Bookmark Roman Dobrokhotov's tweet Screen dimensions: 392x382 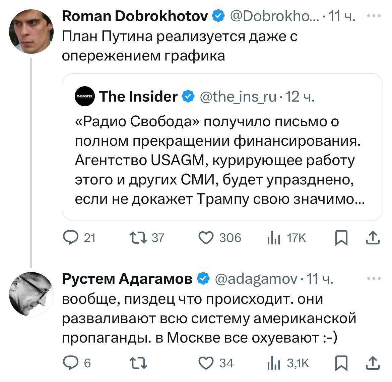pyautogui.click(x=341, y=238)
